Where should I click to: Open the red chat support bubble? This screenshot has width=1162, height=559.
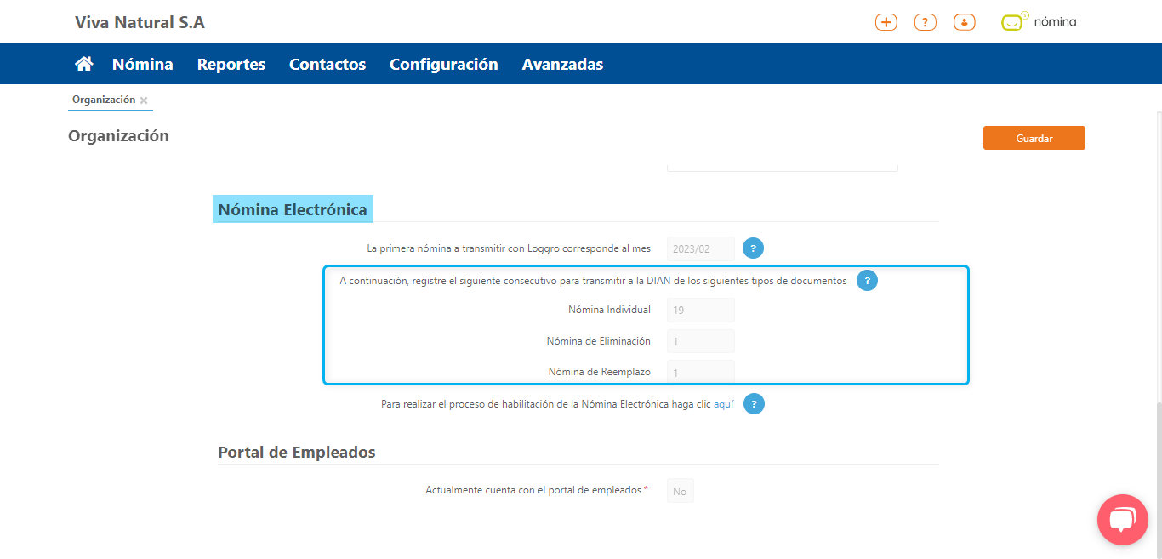(x=1122, y=519)
